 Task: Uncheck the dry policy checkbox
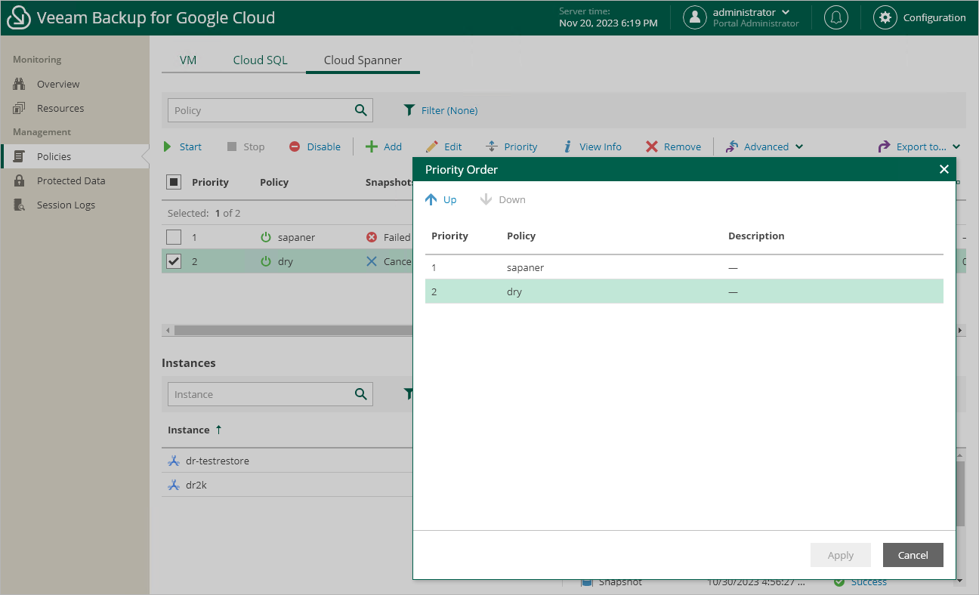174,261
